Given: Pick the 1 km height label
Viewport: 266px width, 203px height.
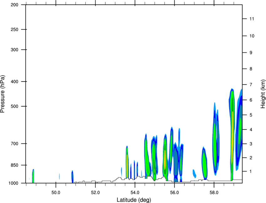Looking at the screenshot, I should (x=251, y=171).
